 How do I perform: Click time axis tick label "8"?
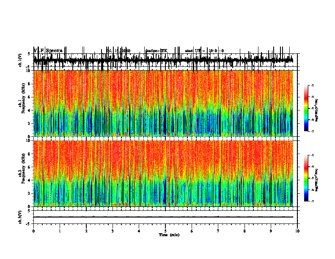(244, 231)
